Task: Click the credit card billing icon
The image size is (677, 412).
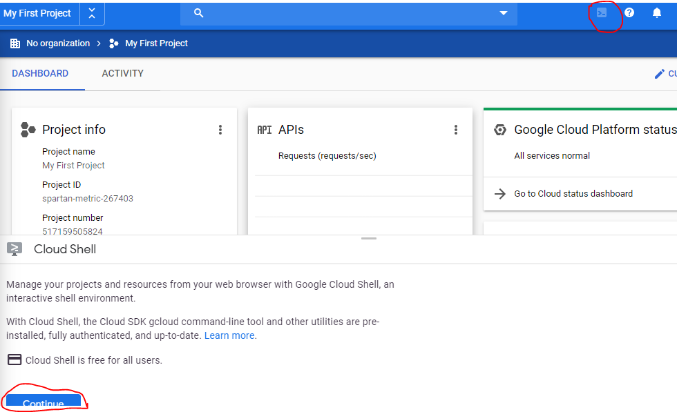Action: (x=15, y=360)
